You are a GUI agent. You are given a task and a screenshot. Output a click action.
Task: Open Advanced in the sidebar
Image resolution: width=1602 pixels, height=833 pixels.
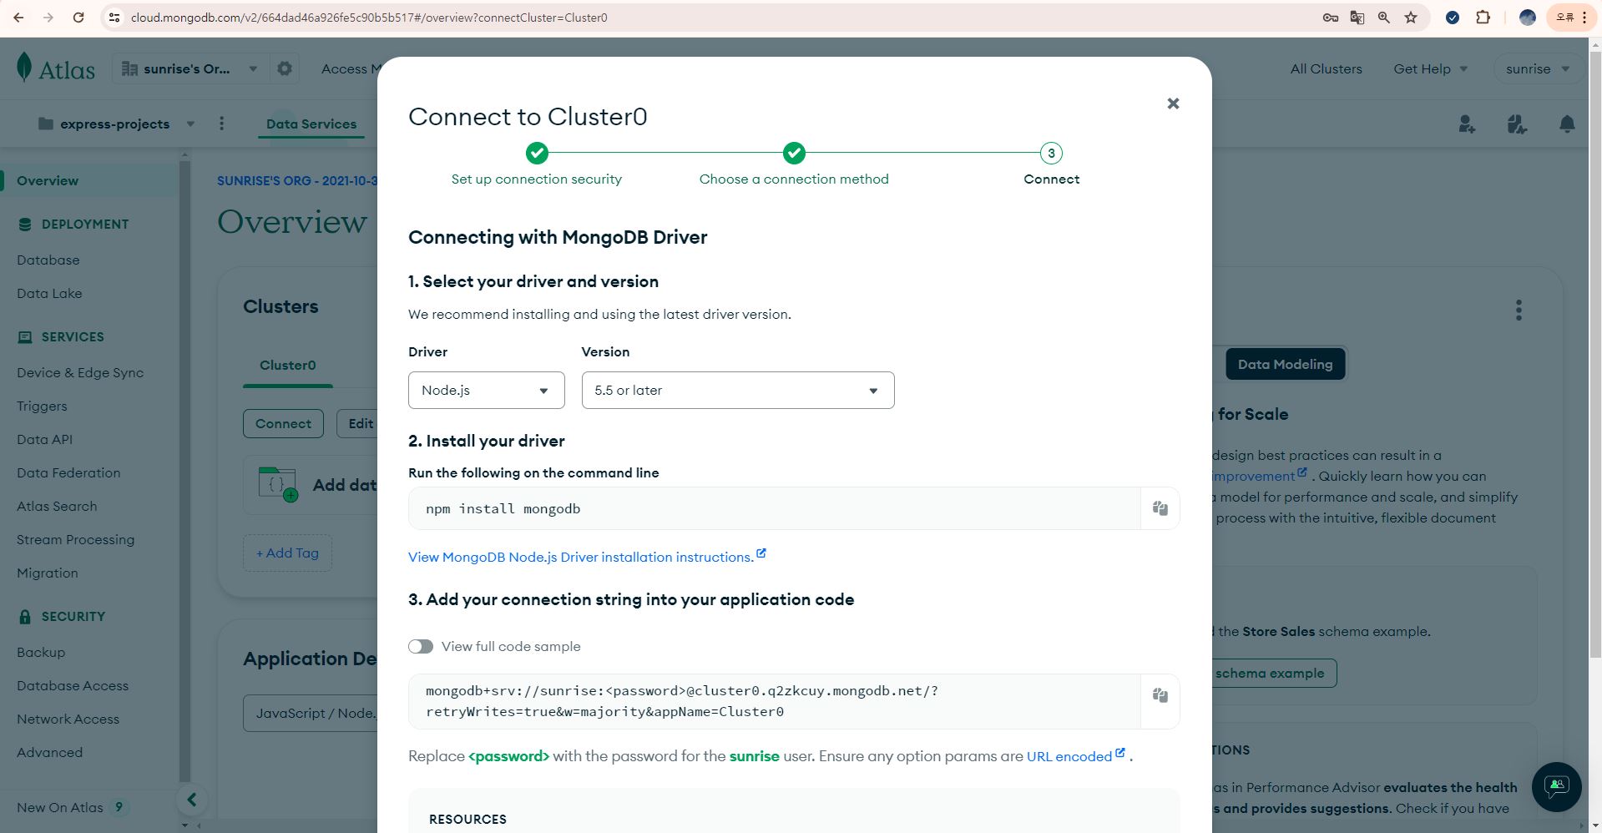(x=49, y=752)
